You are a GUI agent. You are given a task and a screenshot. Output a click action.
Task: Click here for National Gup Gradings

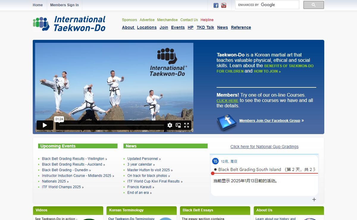[x=264, y=147]
